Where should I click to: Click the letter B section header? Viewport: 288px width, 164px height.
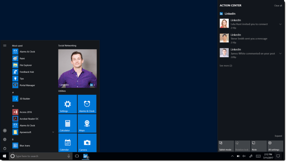[13, 140]
